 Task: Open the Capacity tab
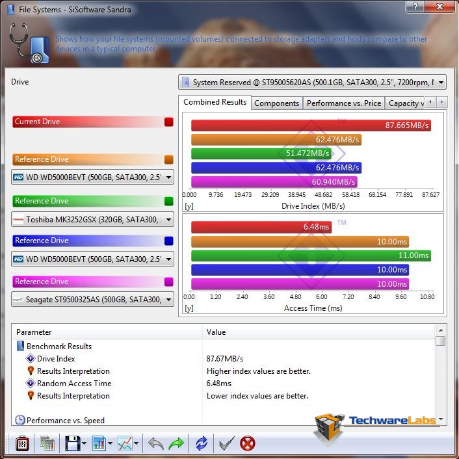click(405, 103)
